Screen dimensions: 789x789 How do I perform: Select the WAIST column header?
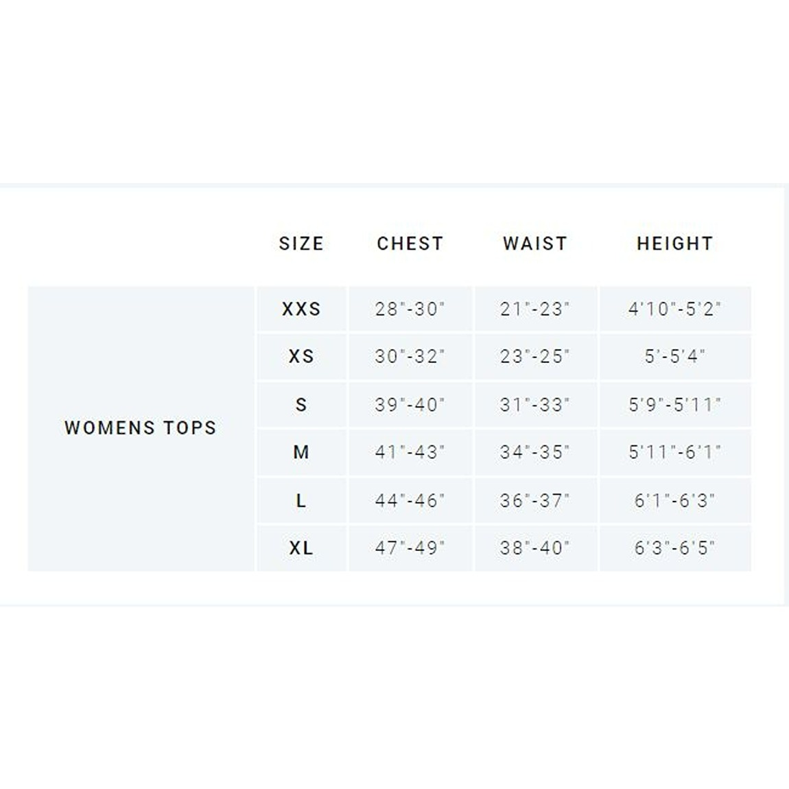535,244
